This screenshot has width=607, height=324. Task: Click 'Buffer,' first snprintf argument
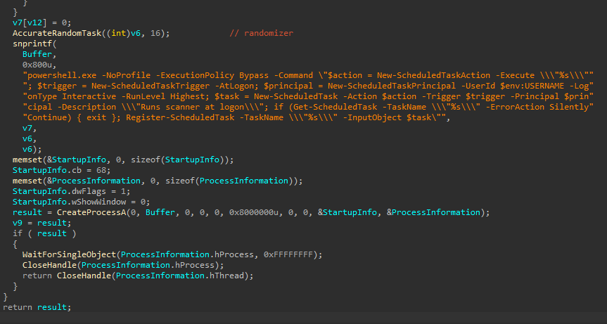pyautogui.click(x=39, y=54)
